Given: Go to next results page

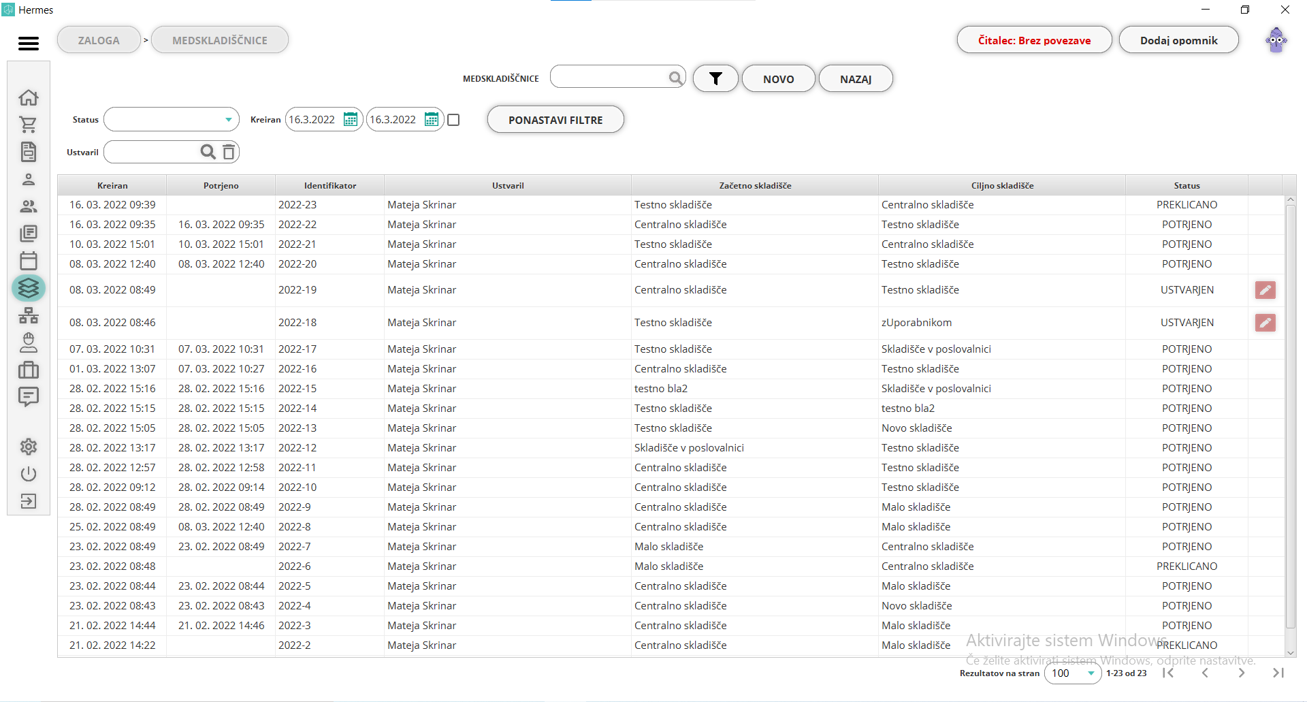Looking at the screenshot, I should 1242,673.
